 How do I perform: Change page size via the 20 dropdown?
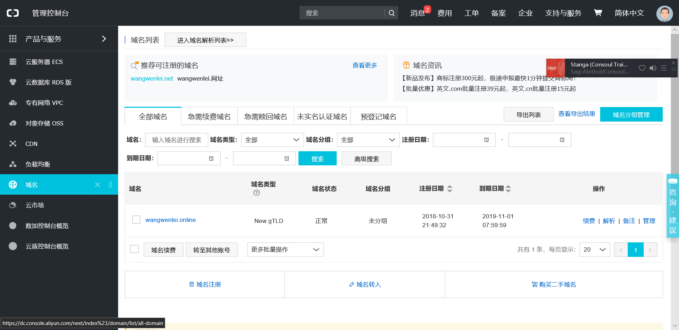(595, 249)
